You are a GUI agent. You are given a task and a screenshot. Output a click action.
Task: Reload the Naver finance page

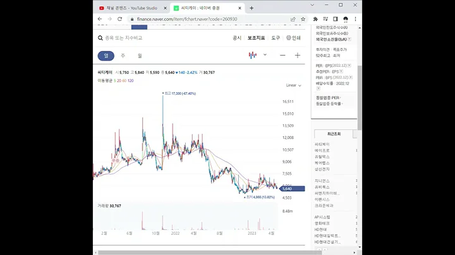119,19
